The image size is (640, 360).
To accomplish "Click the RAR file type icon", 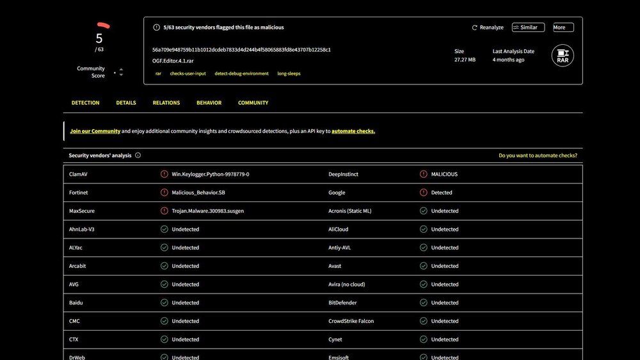I will 563,56.
